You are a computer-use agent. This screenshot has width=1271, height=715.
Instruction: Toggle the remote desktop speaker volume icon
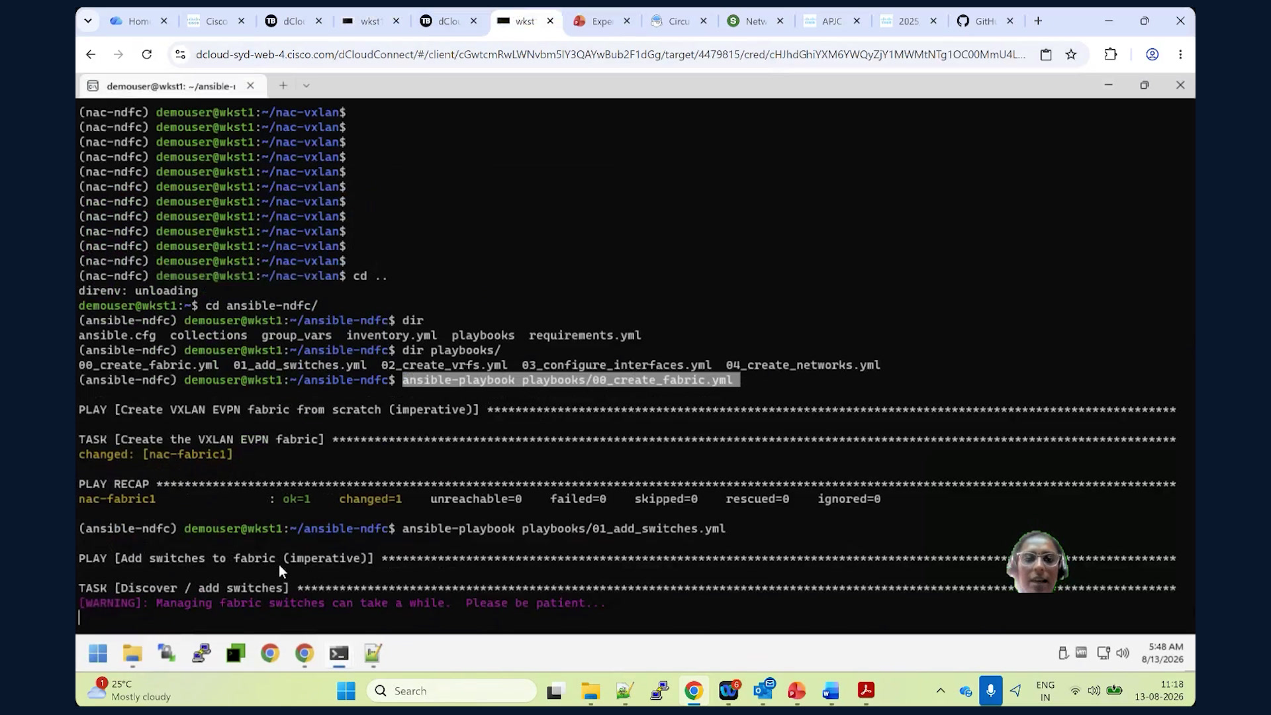pos(1123,653)
